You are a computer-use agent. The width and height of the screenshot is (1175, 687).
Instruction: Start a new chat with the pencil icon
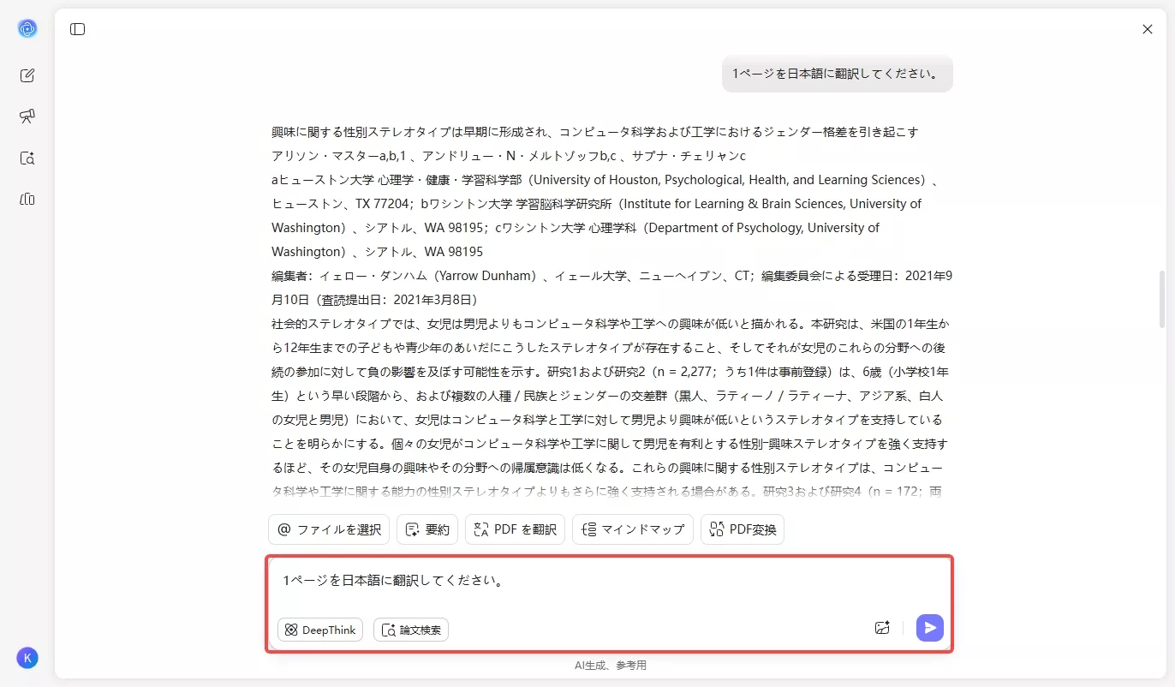pos(27,75)
